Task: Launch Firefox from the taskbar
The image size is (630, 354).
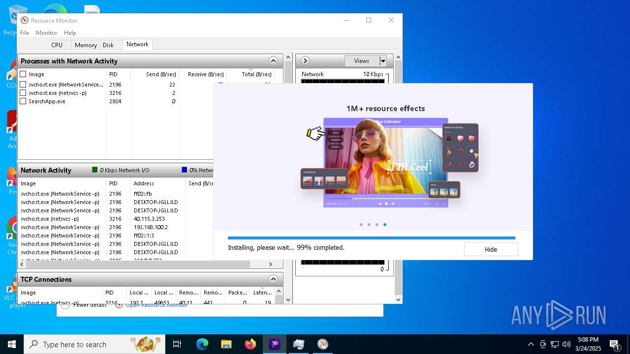Action: pyautogui.click(x=250, y=344)
